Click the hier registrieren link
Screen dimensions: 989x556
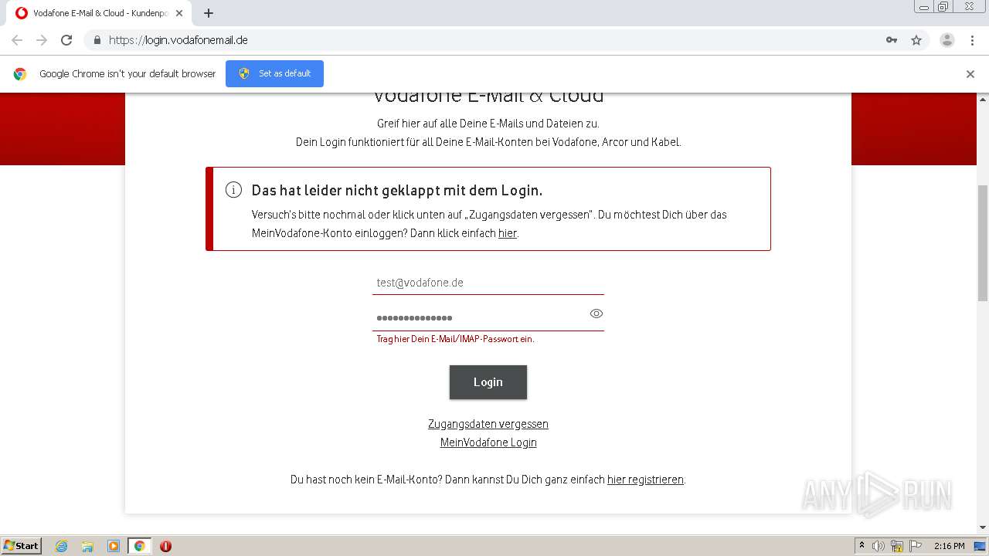(x=645, y=480)
